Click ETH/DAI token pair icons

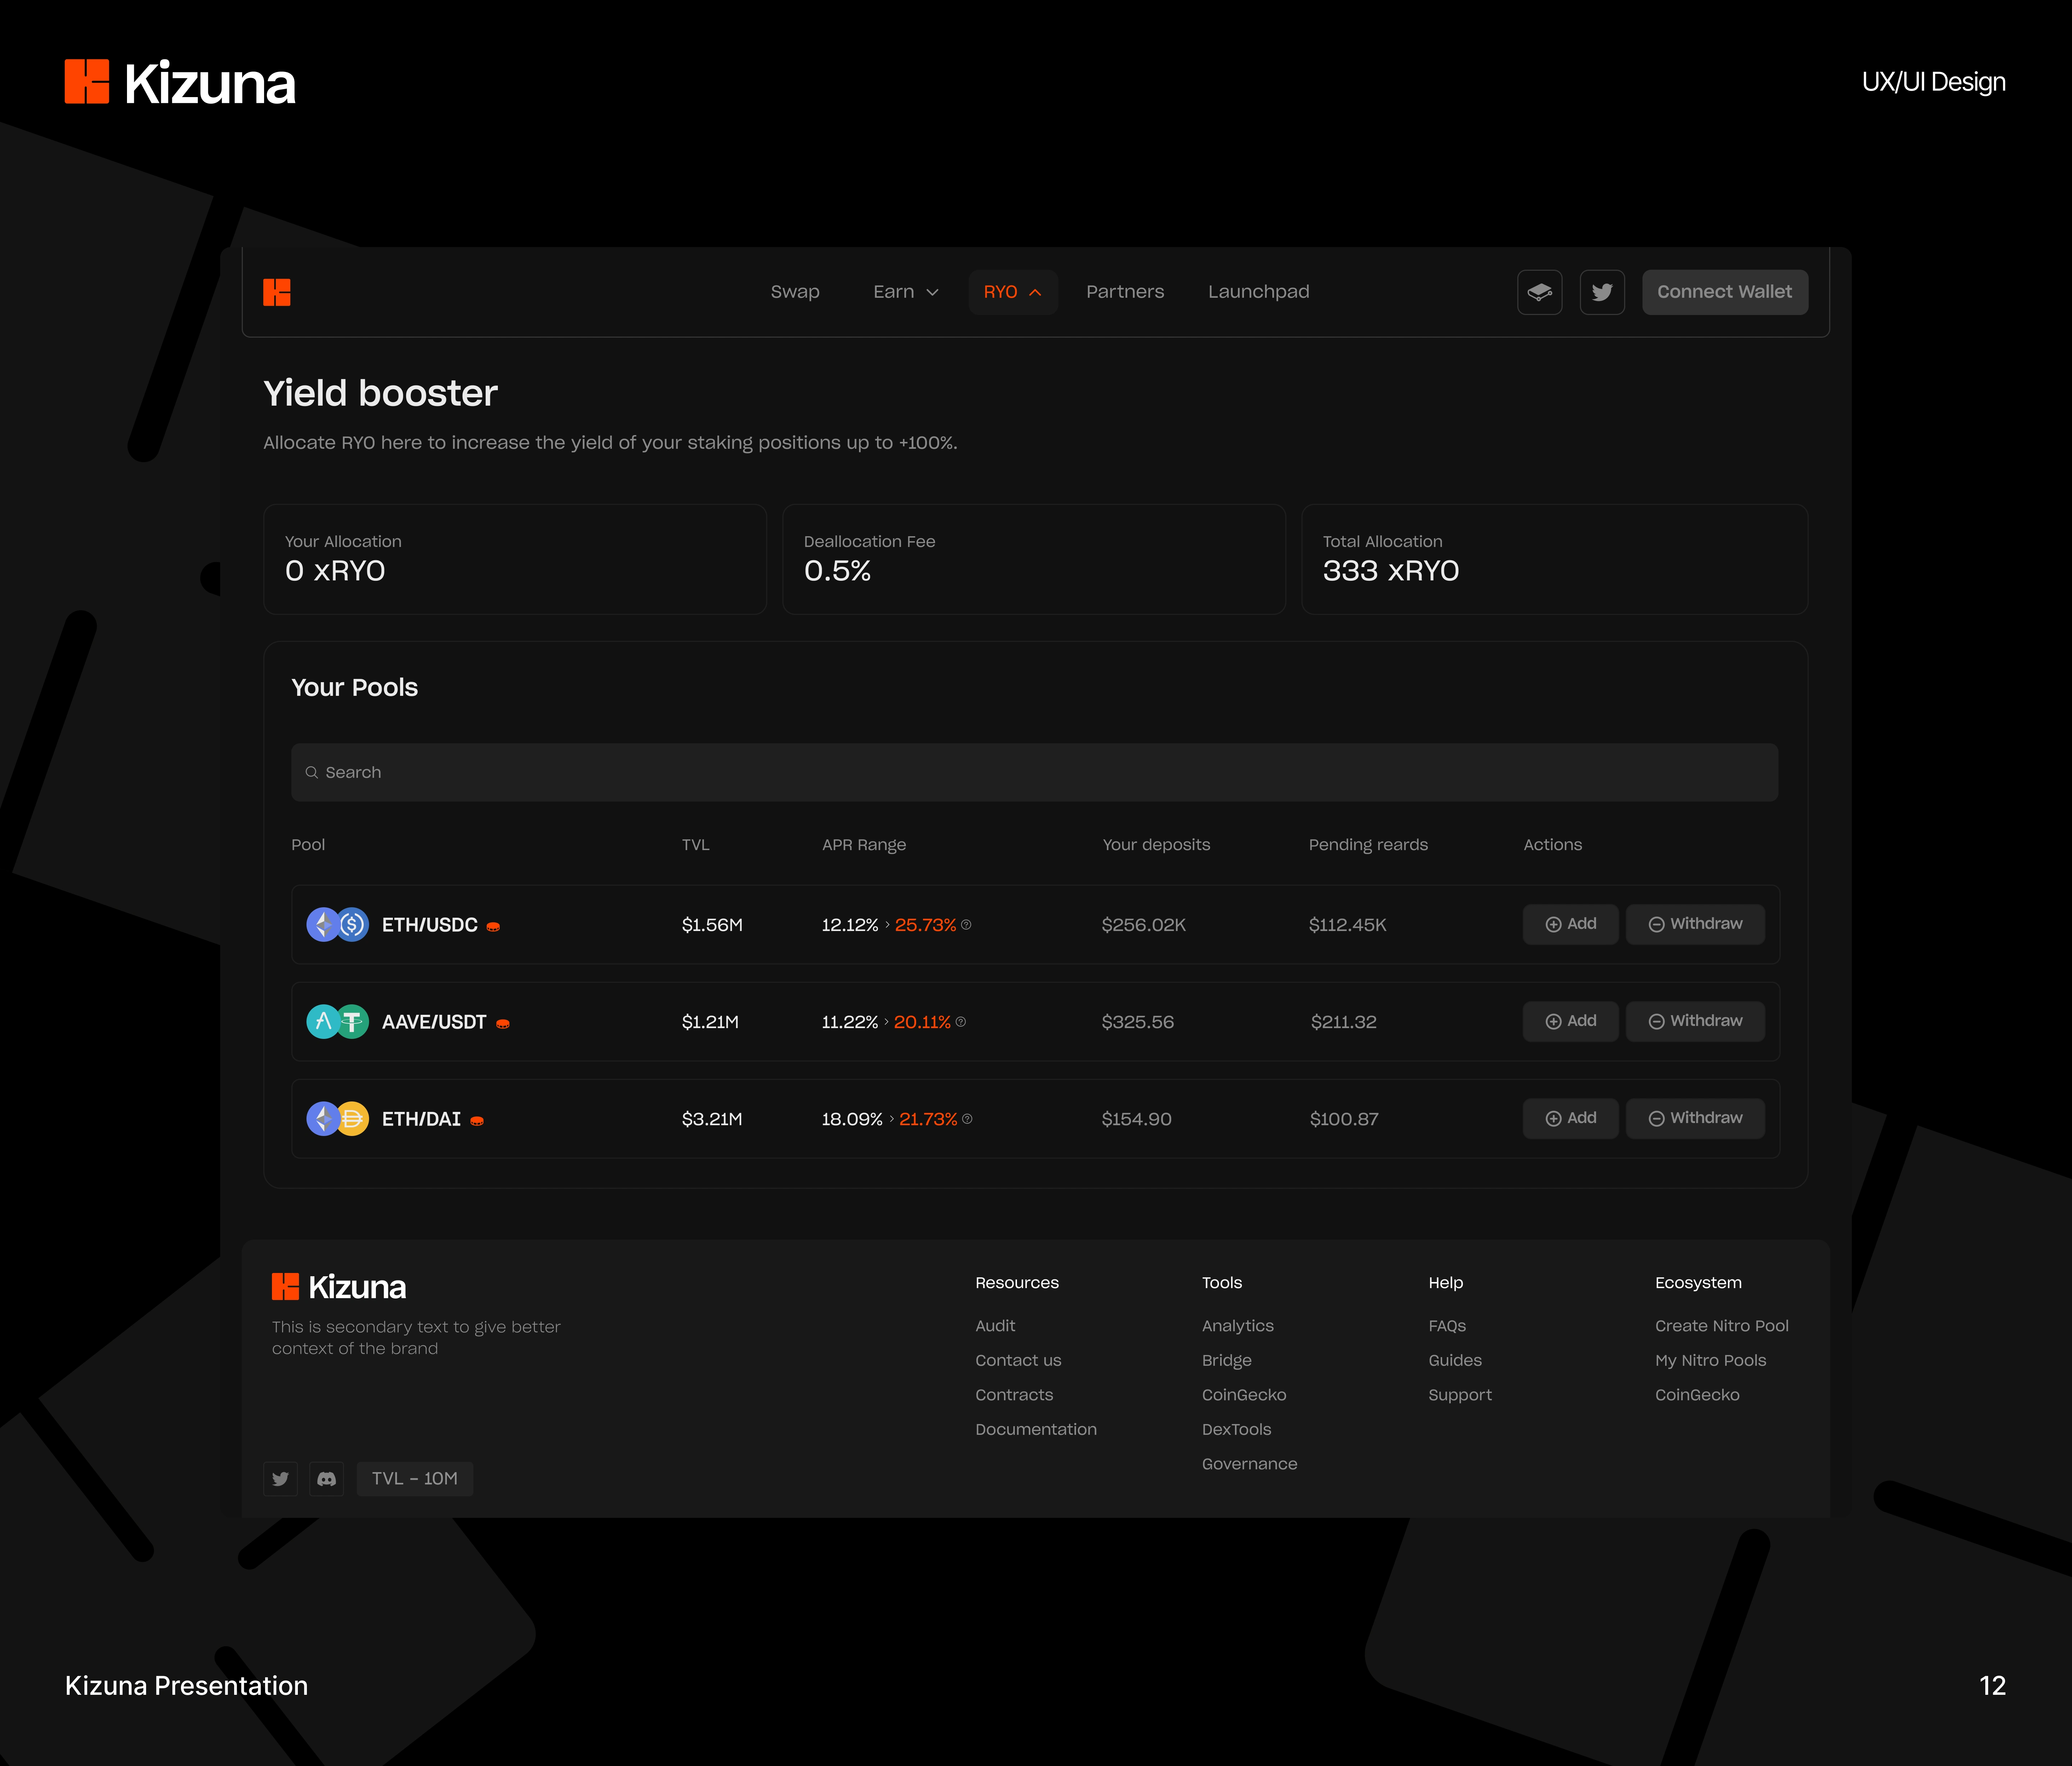(337, 1118)
